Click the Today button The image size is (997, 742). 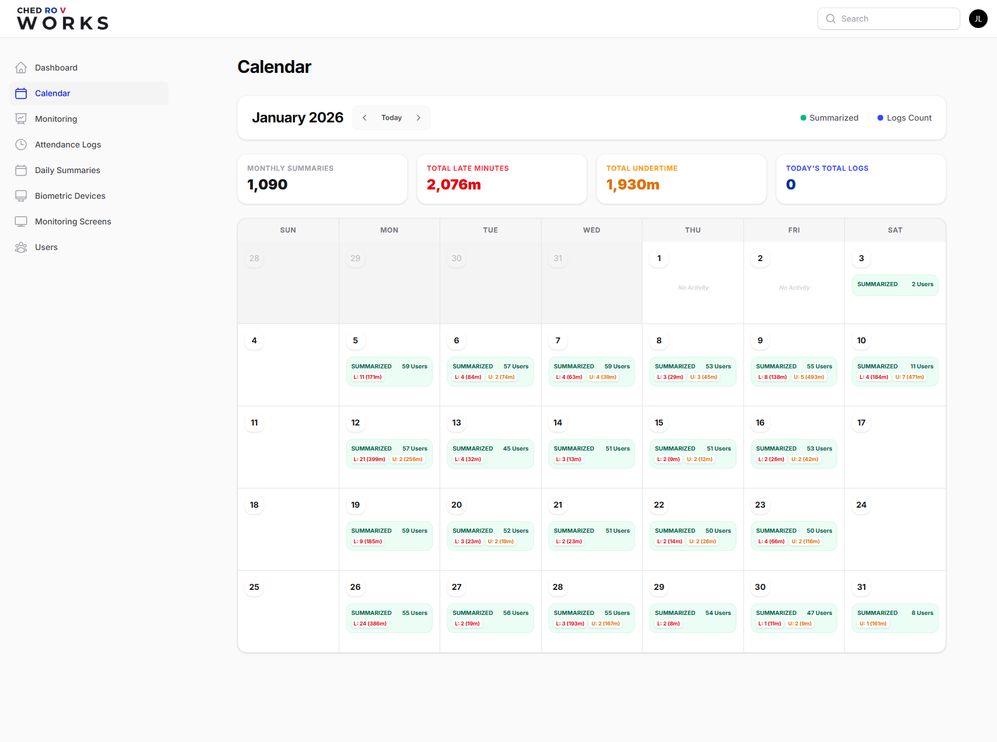391,117
